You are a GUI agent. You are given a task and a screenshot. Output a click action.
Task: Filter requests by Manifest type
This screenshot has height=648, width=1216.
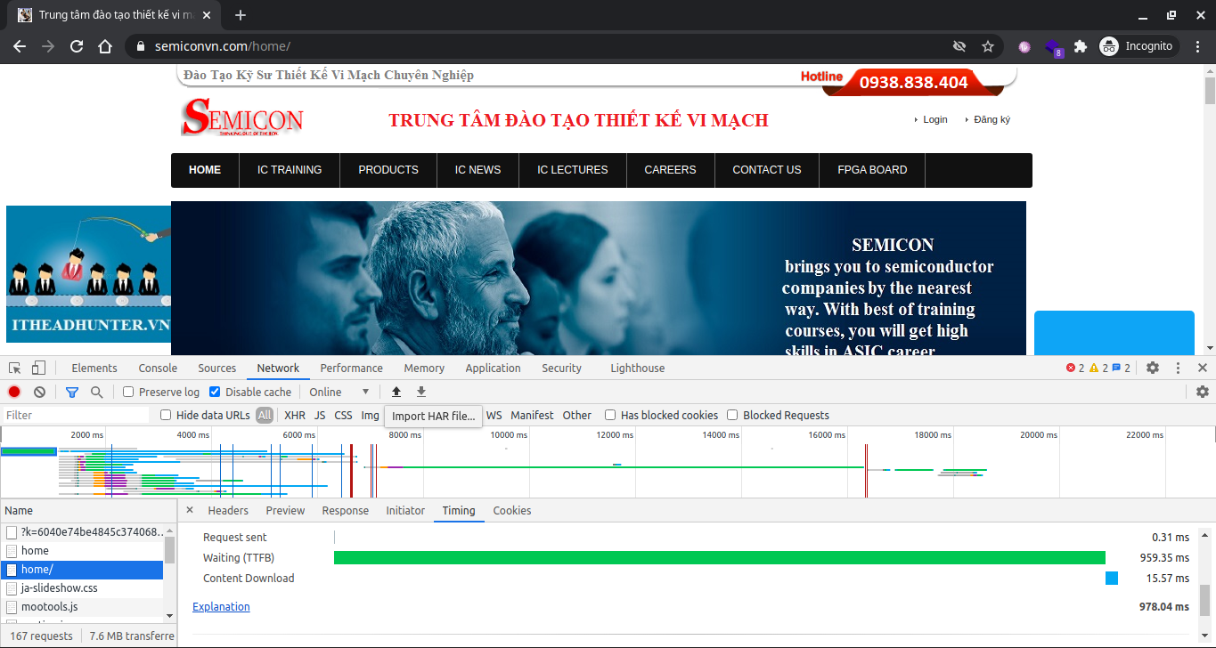(x=532, y=416)
